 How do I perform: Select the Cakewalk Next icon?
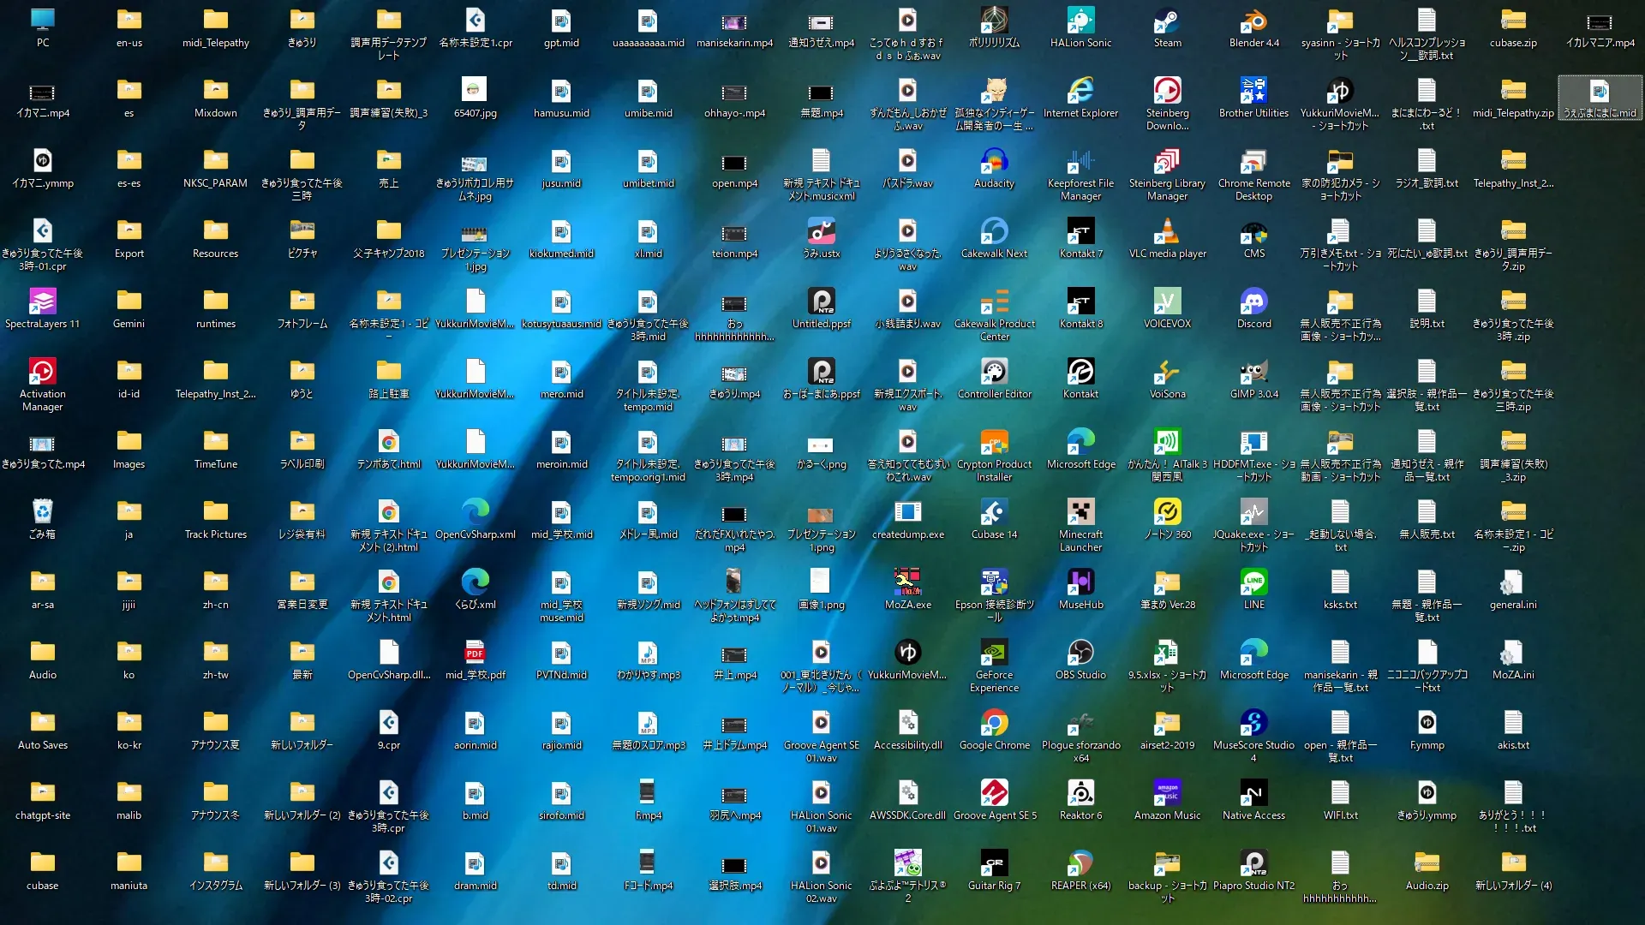994,231
